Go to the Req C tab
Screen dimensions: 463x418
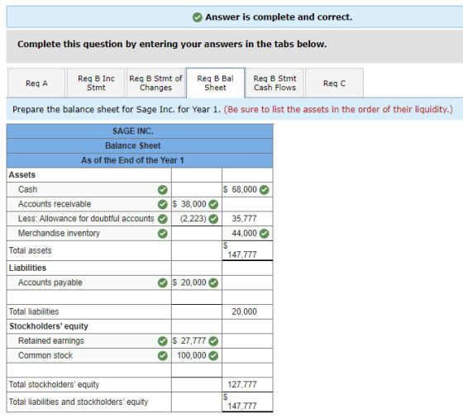[334, 83]
